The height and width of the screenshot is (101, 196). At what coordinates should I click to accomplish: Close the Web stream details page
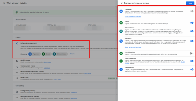4,3
